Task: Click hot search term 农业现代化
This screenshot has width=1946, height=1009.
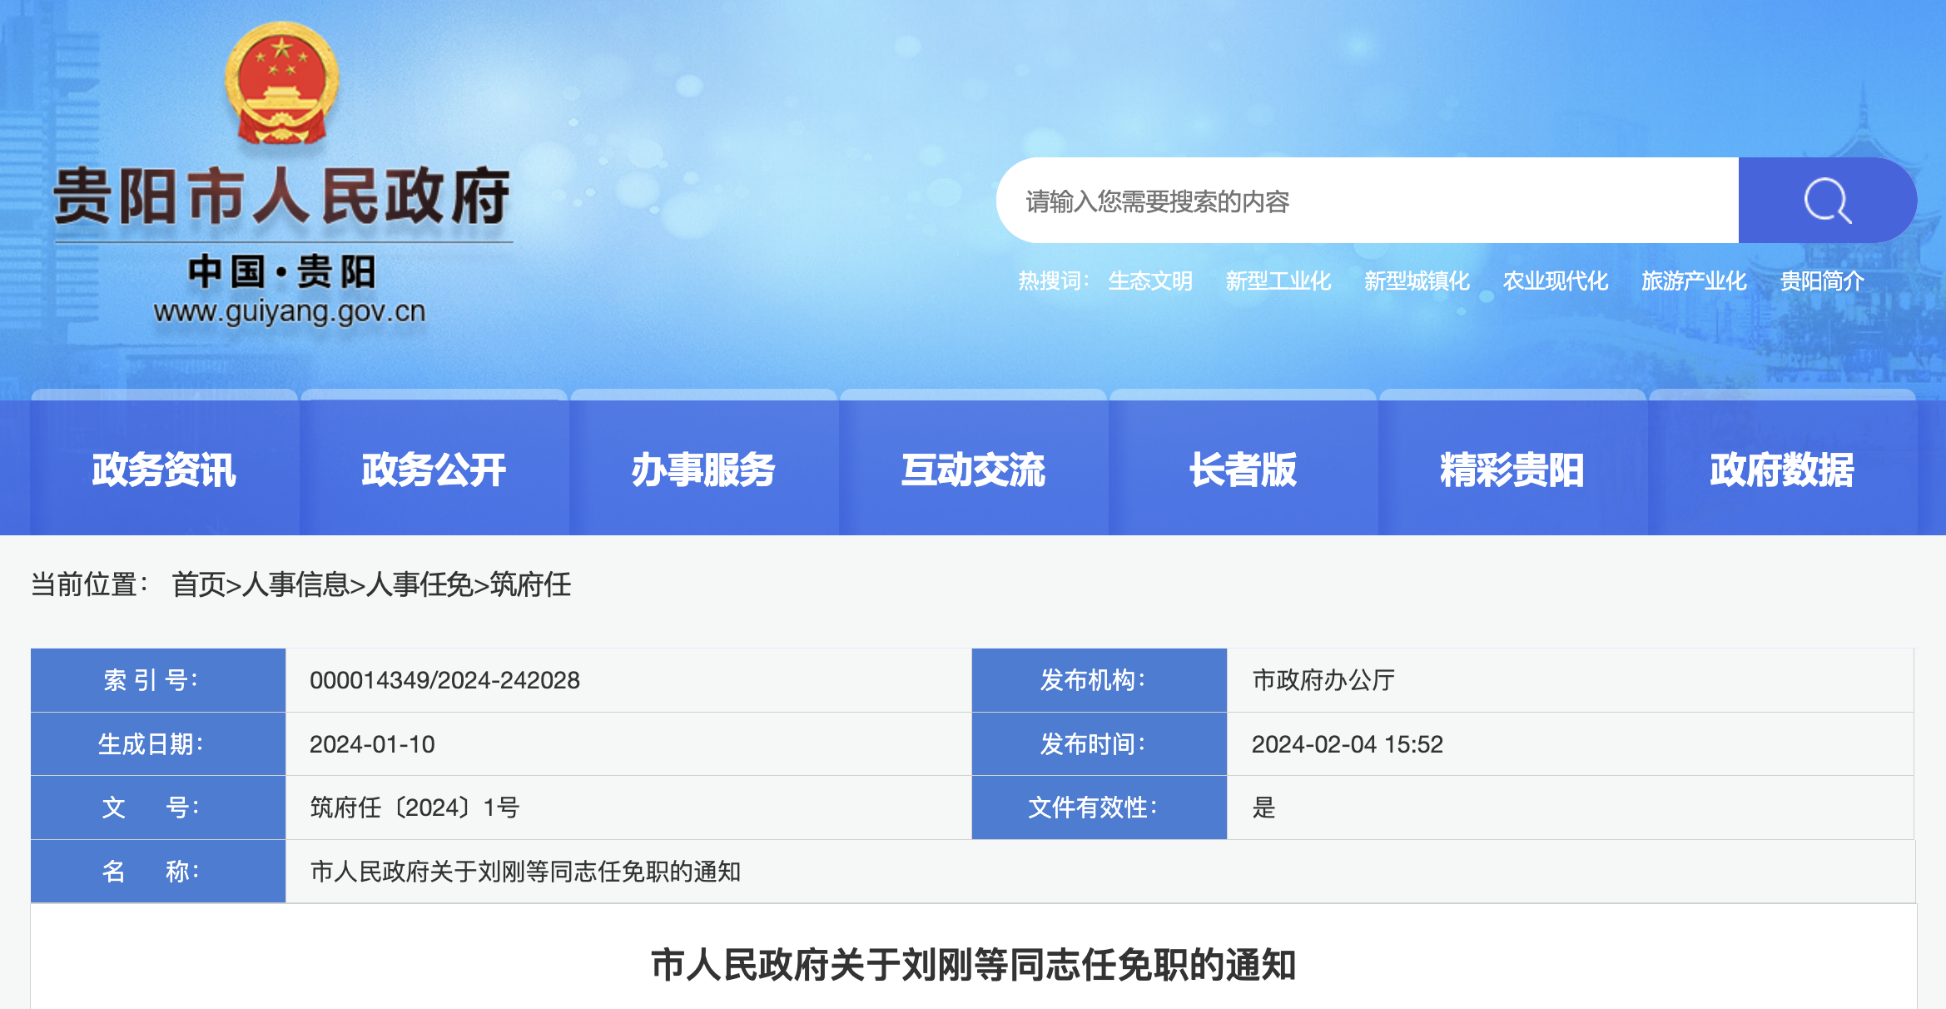Action: click(1555, 281)
